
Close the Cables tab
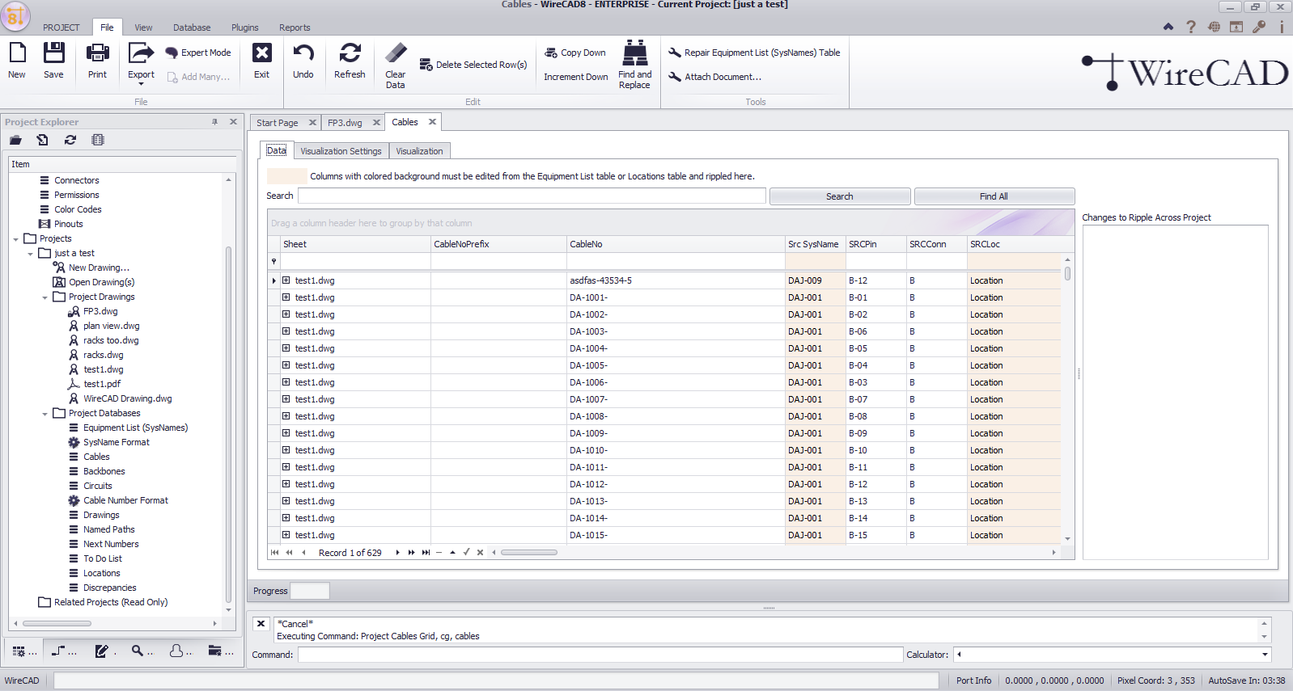(x=432, y=122)
